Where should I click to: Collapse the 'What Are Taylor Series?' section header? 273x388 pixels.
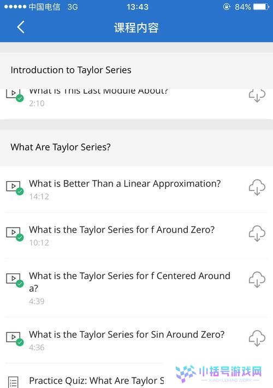tap(136, 147)
